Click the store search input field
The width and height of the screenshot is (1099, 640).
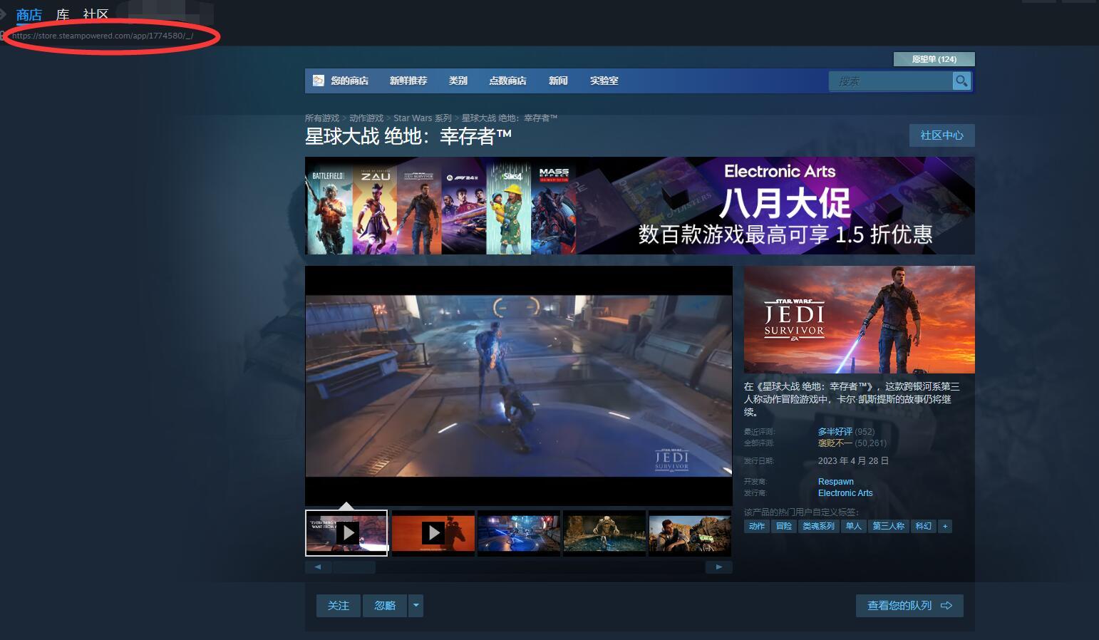tap(891, 81)
